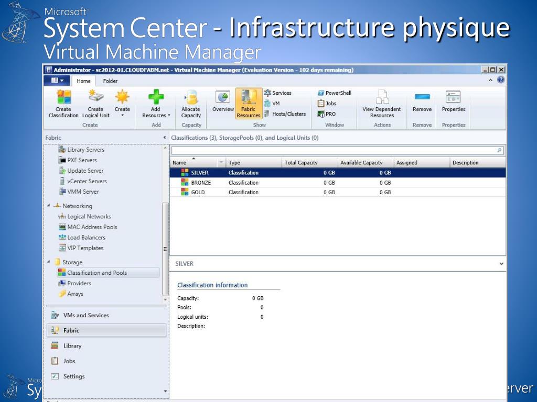Open the application menu button

pos(57,80)
